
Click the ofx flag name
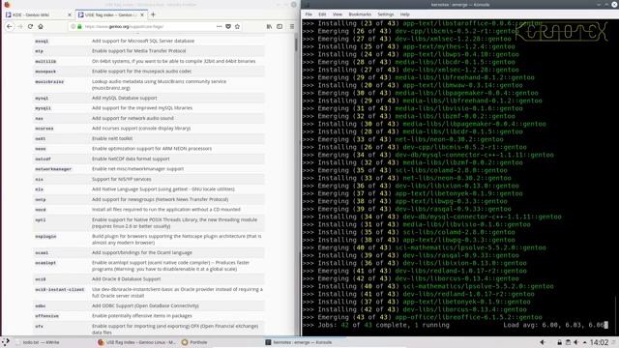pyautogui.click(x=39, y=327)
